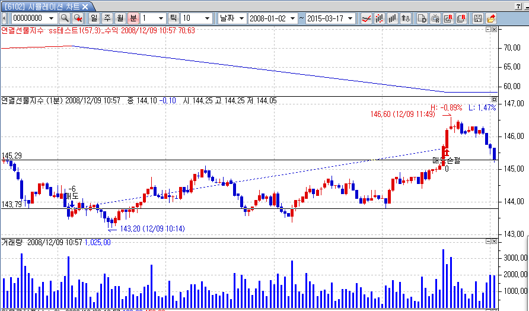Click the 매도 sell signal marker on chart

coord(71,196)
